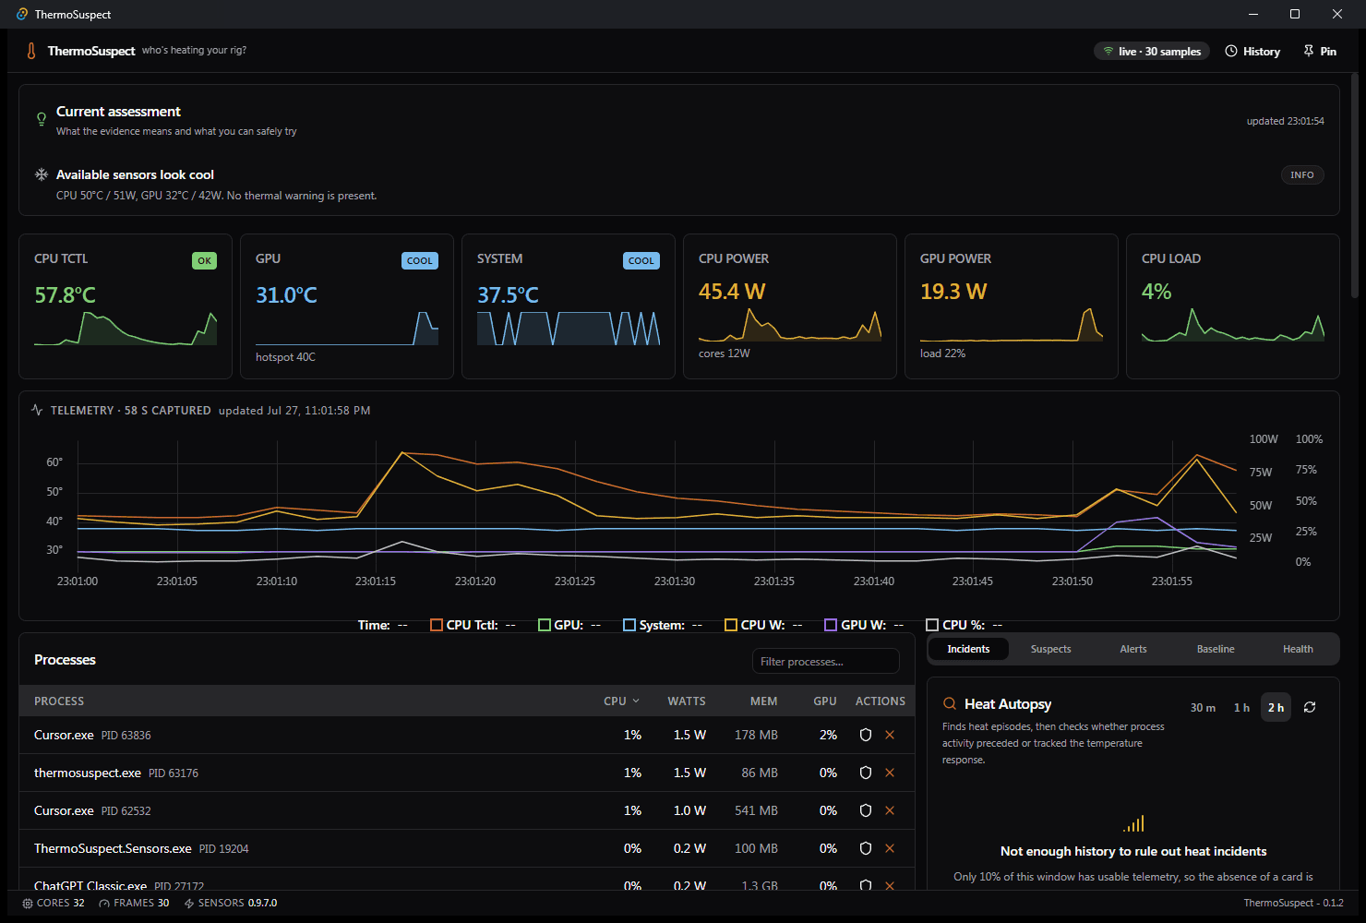
Task: Click the telemetry pulse icon
Action: coord(37,410)
